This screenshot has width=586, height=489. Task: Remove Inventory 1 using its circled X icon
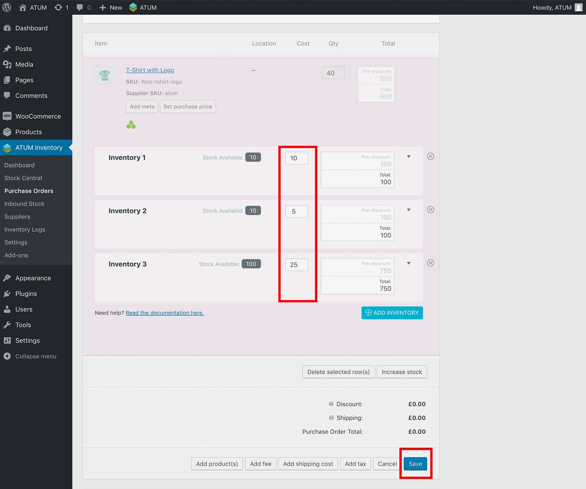coord(431,156)
